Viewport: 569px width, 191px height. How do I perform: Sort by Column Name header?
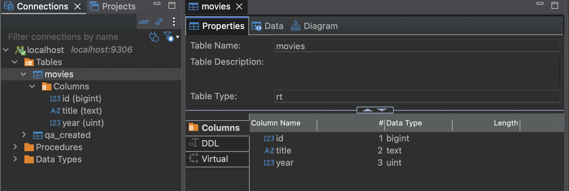pos(283,123)
